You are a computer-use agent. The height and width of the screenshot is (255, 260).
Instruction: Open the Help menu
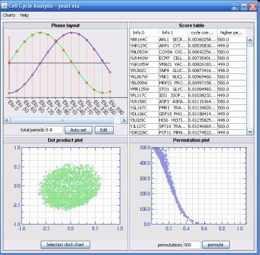pyautogui.click(x=24, y=16)
